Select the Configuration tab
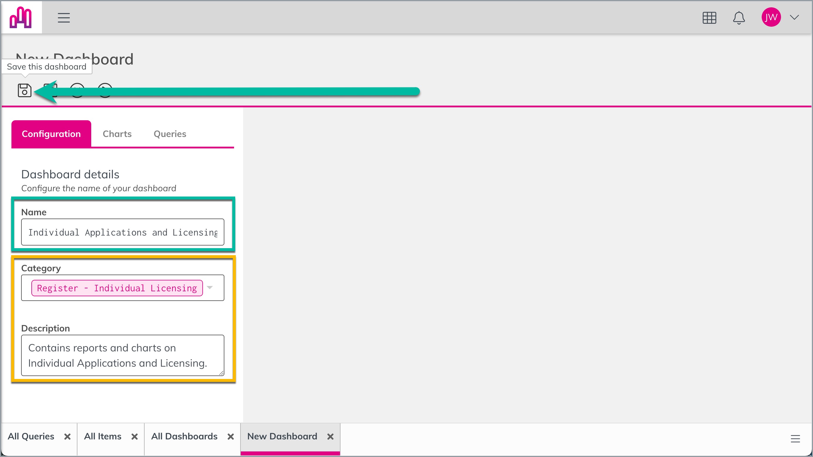 [x=51, y=134]
